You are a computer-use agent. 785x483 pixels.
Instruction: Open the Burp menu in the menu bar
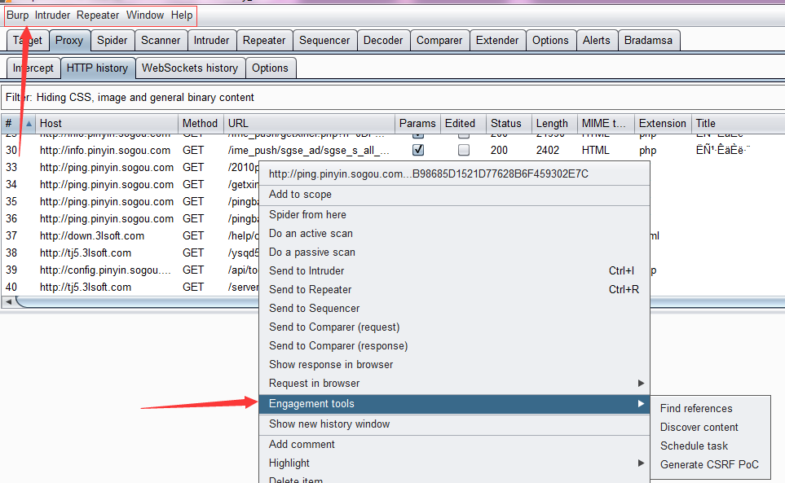tap(17, 15)
